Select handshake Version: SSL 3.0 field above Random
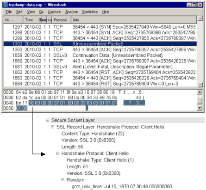206x190 pixels. (94, 173)
